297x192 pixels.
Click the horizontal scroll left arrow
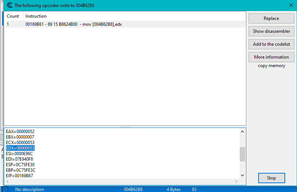[x=7, y=181]
